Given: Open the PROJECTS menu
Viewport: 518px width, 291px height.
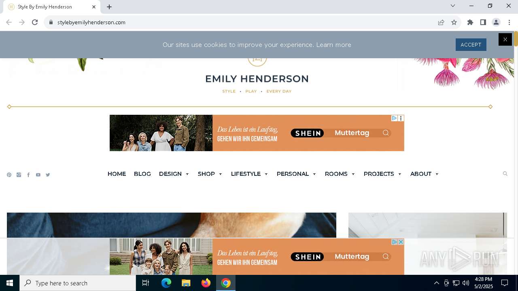Looking at the screenshot, I should pos(379,174).
